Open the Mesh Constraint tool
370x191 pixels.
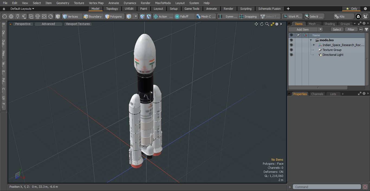tap(206, 17)
